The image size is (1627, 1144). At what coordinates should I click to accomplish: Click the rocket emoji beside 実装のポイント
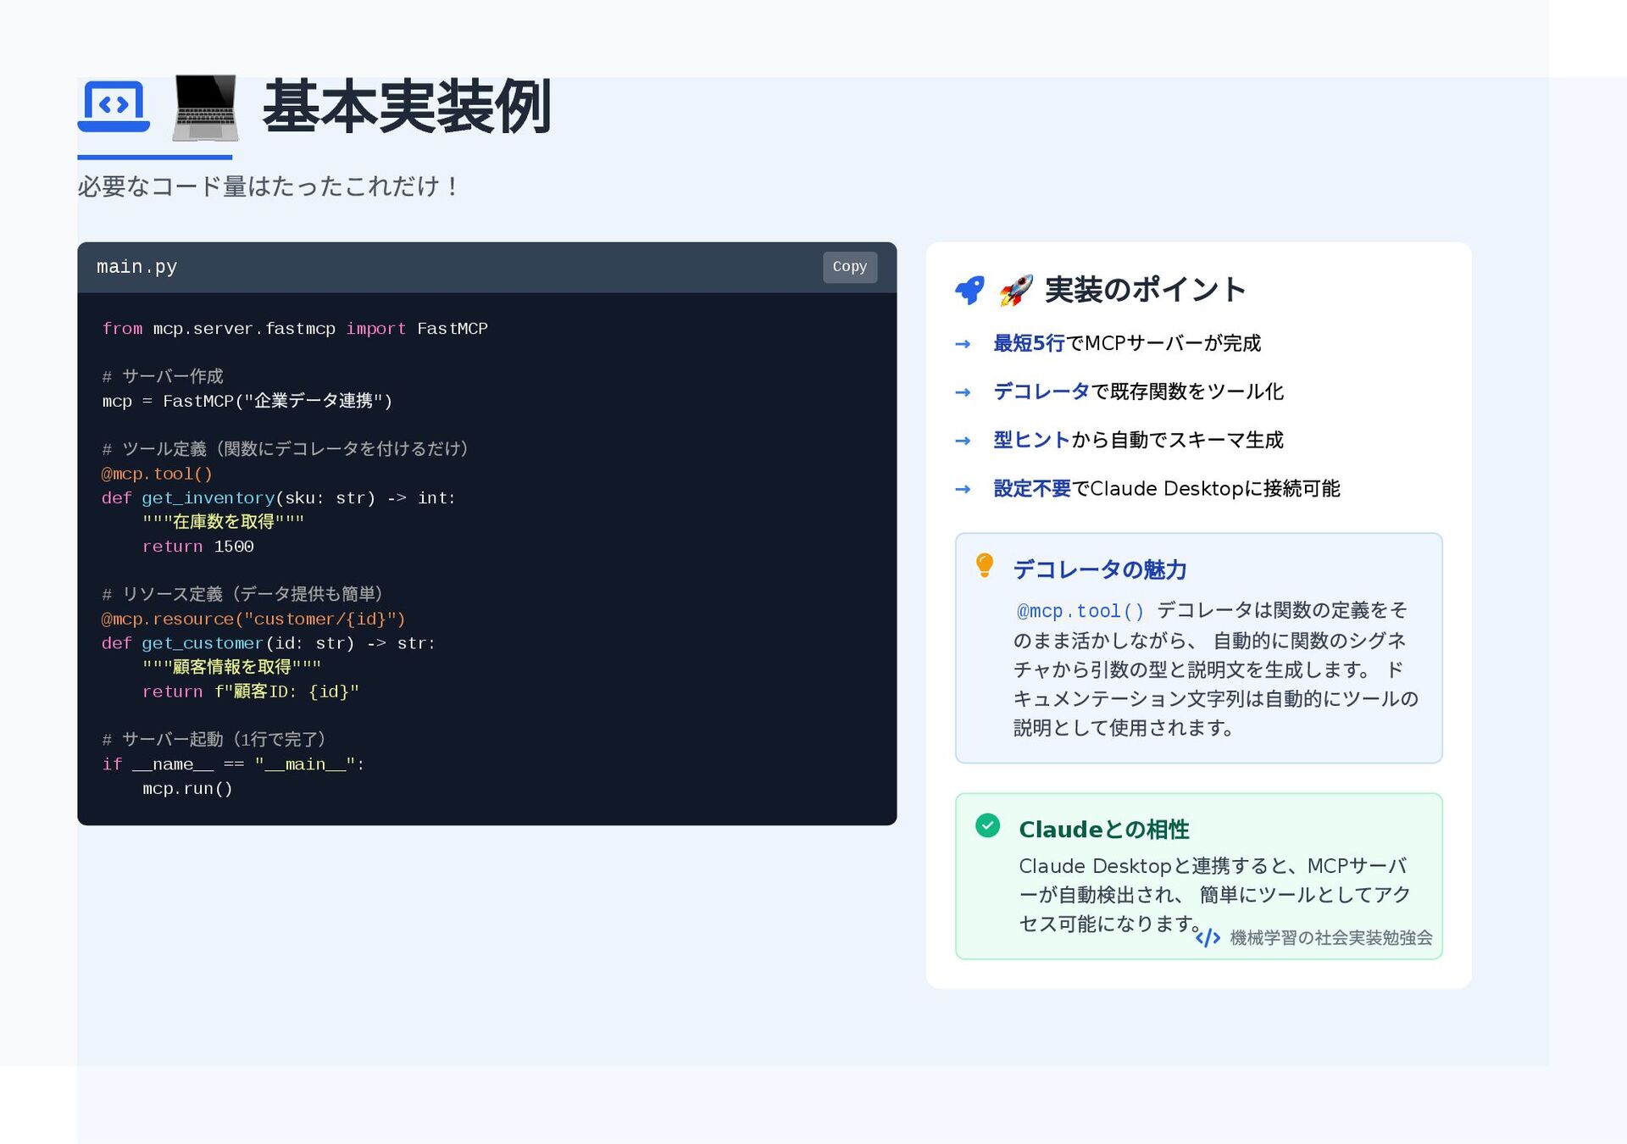pyautogui.click(x=1015, y=290)
